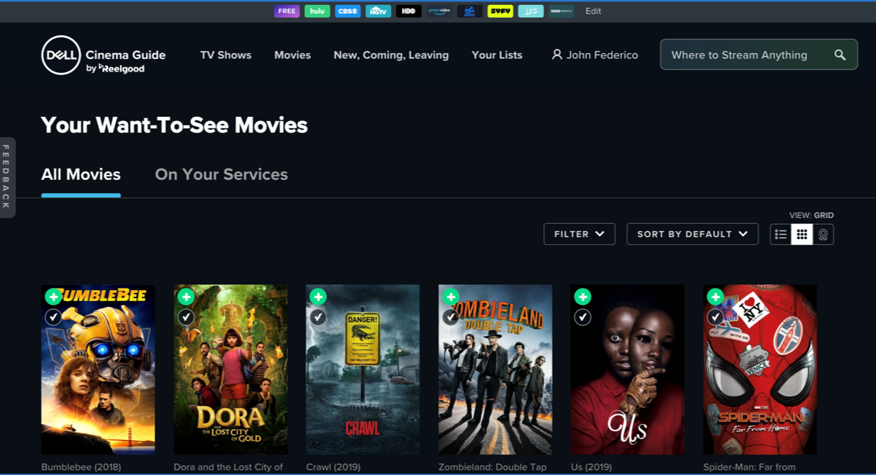This screenshot has width=876, height=475.
Task: Click the Us (2019) title text
Action: [592, 467]
